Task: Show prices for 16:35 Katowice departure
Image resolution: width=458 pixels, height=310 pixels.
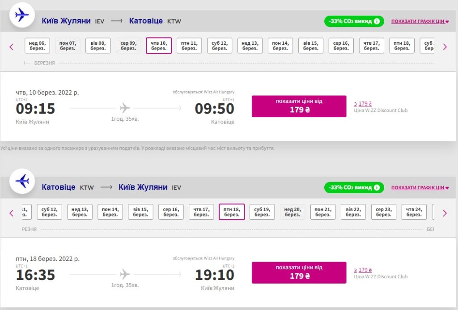Action: coord(299,272)
